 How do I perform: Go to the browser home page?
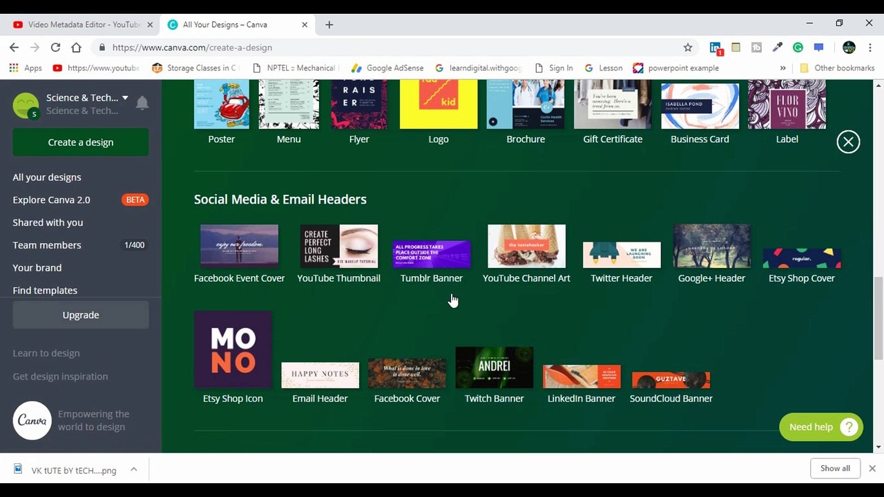point(76,48)
